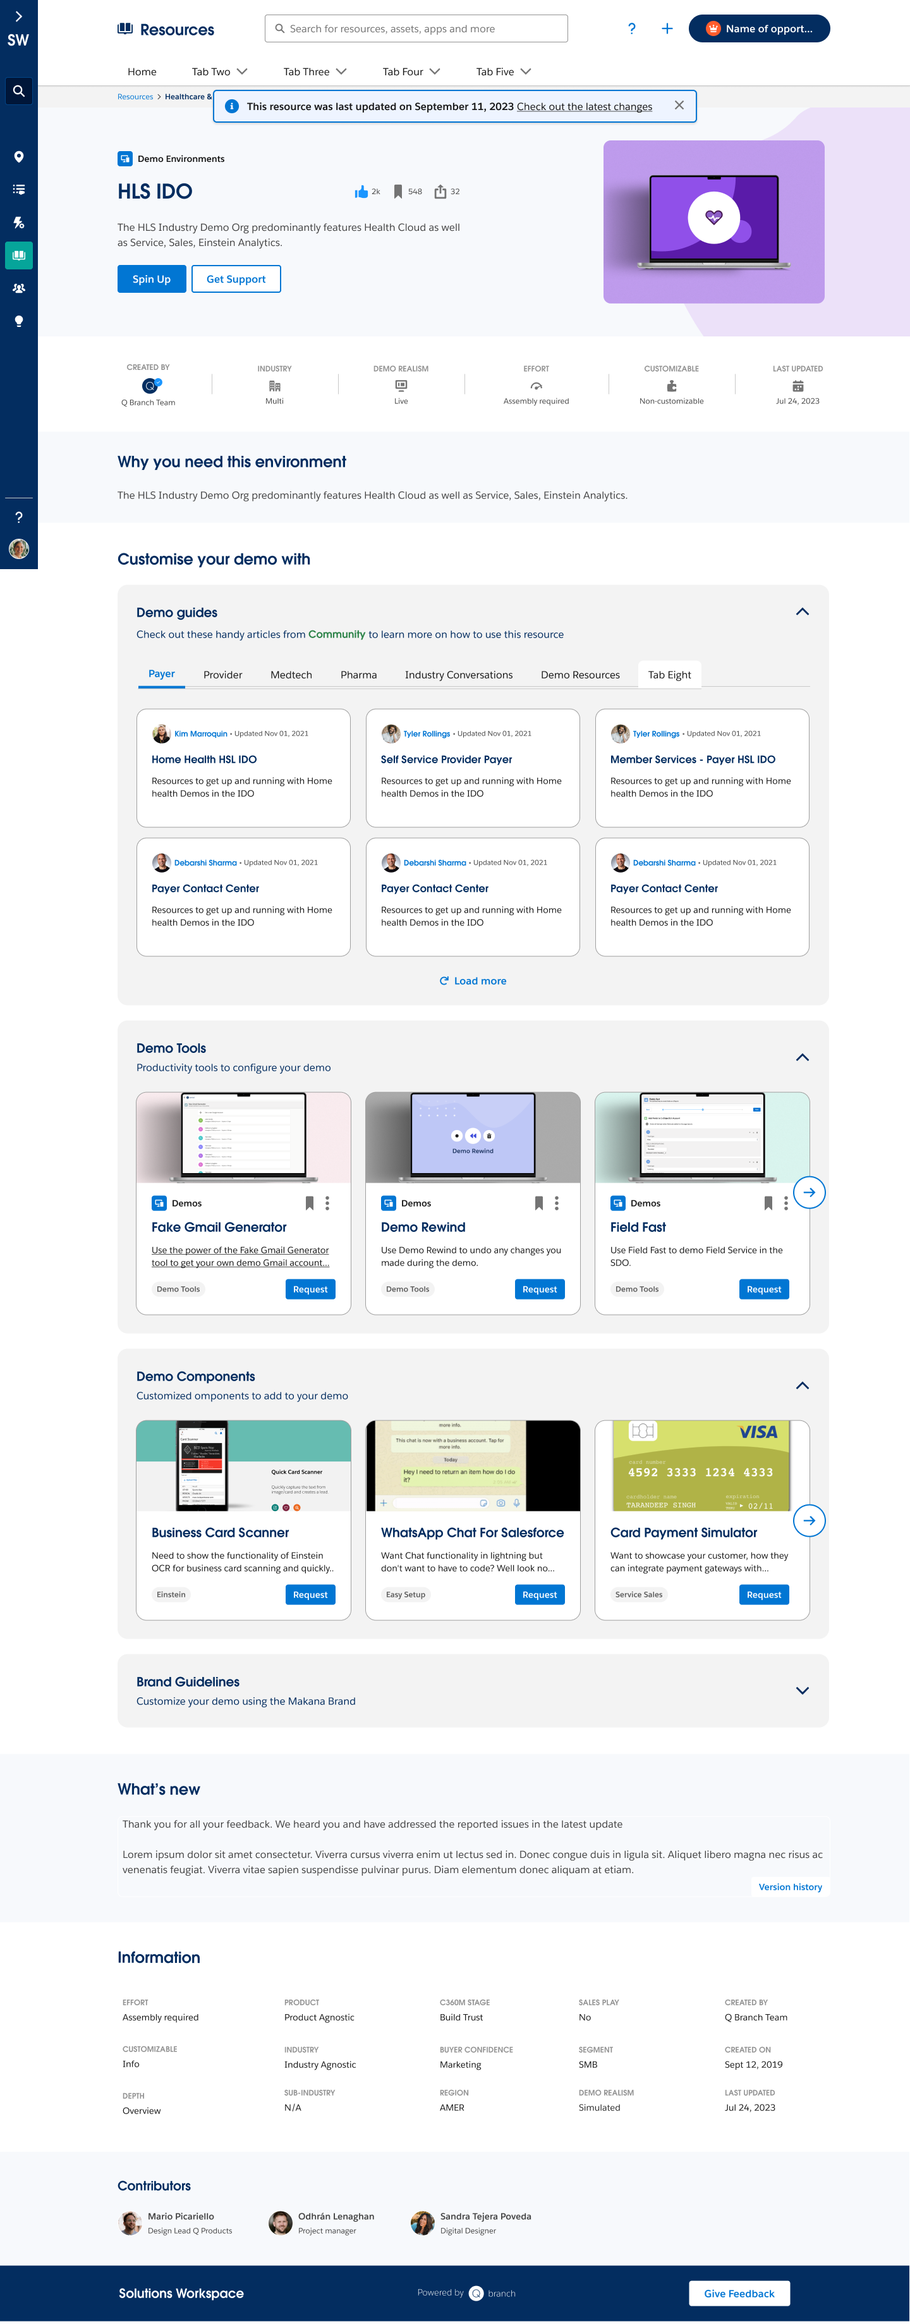Go to the Home tab

point(142,71)
